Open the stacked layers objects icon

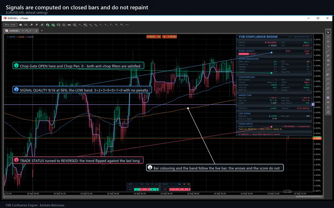[64, 25]
